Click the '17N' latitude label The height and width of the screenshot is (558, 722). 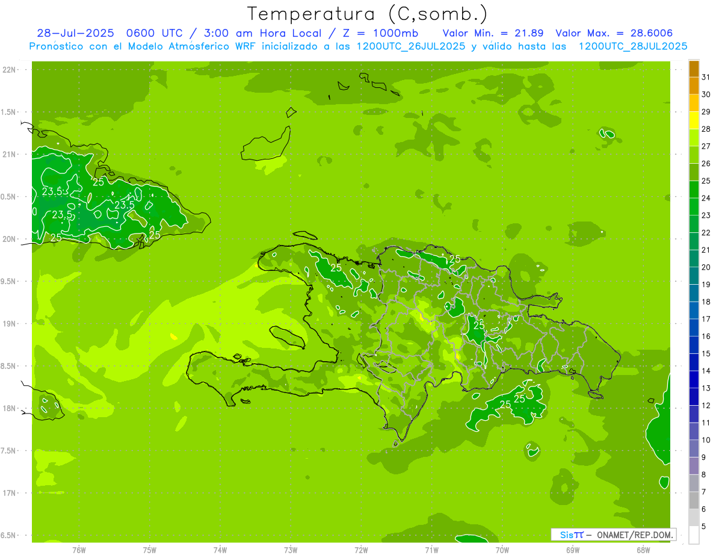10,493
